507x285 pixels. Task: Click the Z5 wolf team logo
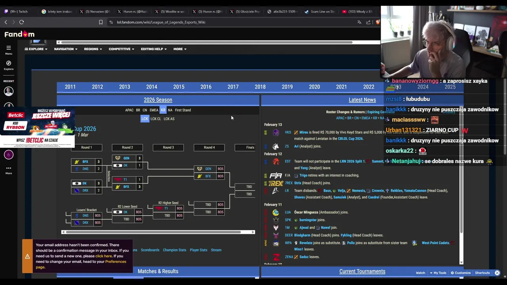276,146
